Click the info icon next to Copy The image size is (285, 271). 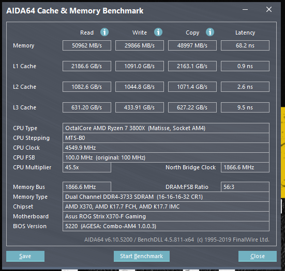pos(210,33)
